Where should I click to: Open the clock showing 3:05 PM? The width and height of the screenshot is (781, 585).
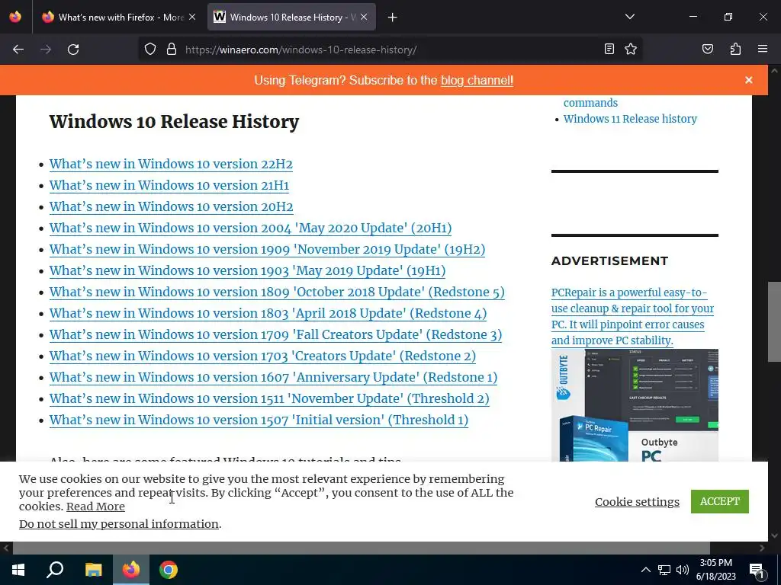[715, 570]
